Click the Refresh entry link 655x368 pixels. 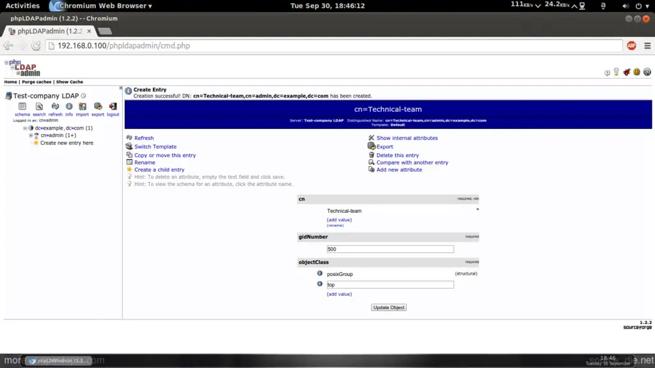pos(144,138)
